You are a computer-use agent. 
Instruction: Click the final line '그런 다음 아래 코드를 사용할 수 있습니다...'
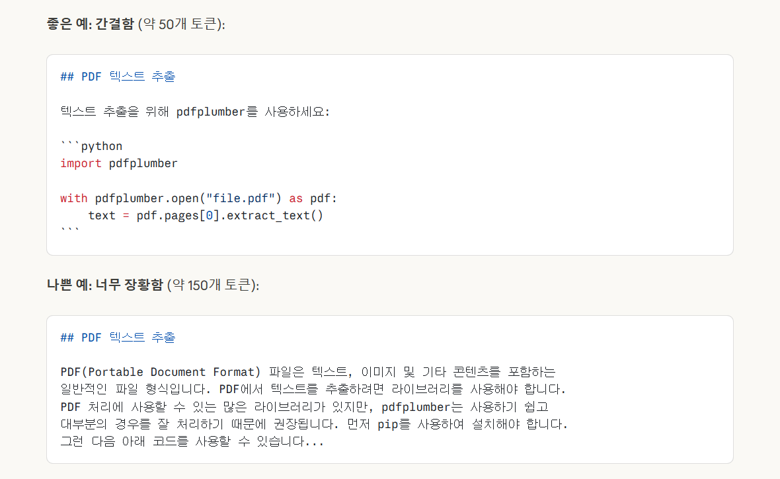tap(192, 441)
